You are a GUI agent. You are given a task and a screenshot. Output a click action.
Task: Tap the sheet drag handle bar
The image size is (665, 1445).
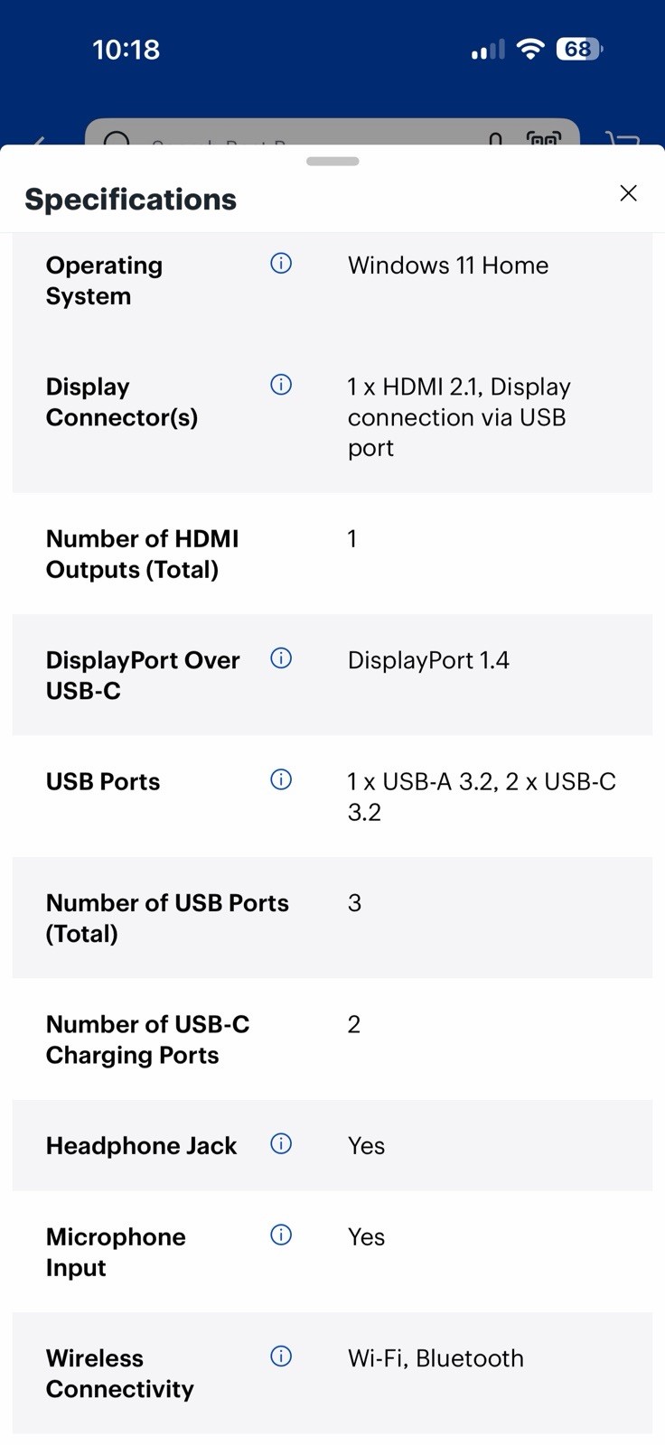pyautogui.click(x=332, y=162)
